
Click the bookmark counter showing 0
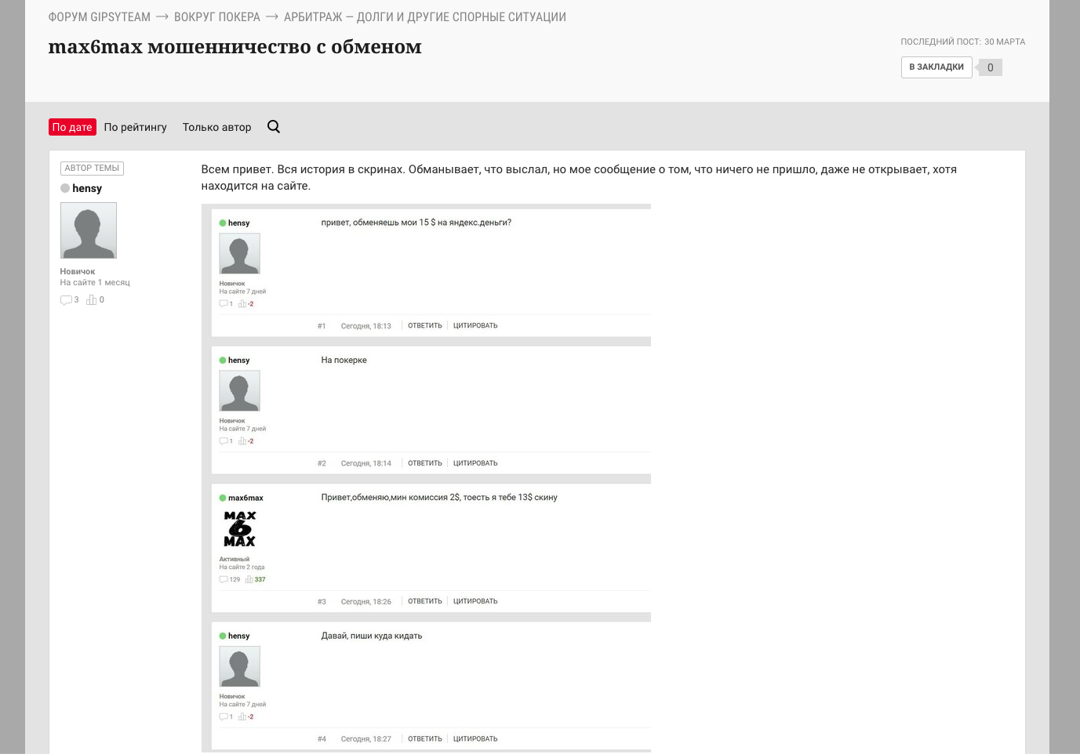[x=990, y=67]
